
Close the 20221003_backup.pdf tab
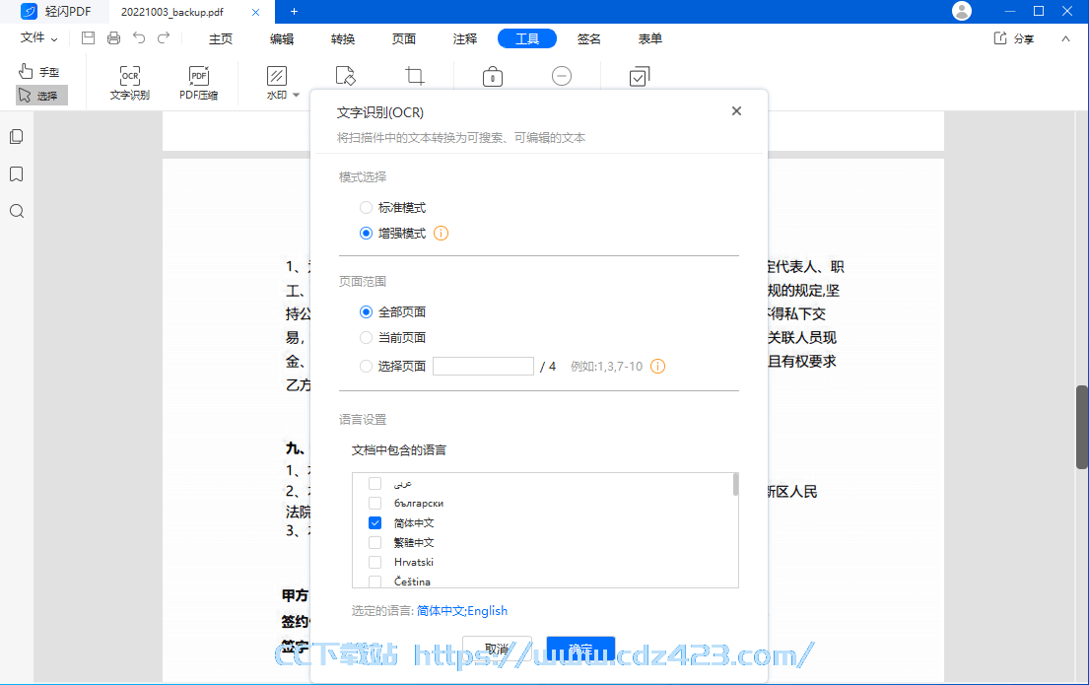tap(255, 12)
